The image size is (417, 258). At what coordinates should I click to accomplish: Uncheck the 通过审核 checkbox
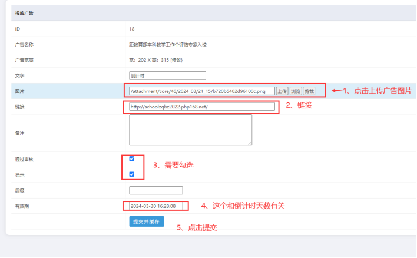click(x=132, y=158)
